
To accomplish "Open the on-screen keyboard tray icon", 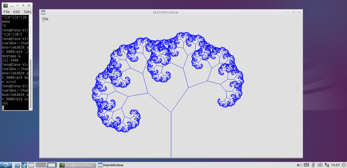I will click(320, 165).
